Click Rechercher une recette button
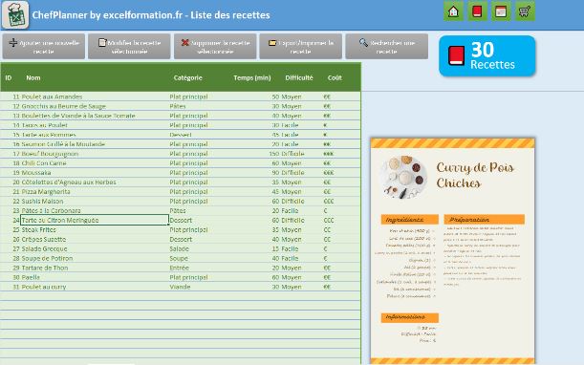 point(386,47)
